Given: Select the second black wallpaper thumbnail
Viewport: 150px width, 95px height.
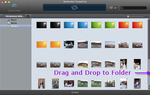Looking at the screenshot, I should pyautogui.click(x=55, y=25).
